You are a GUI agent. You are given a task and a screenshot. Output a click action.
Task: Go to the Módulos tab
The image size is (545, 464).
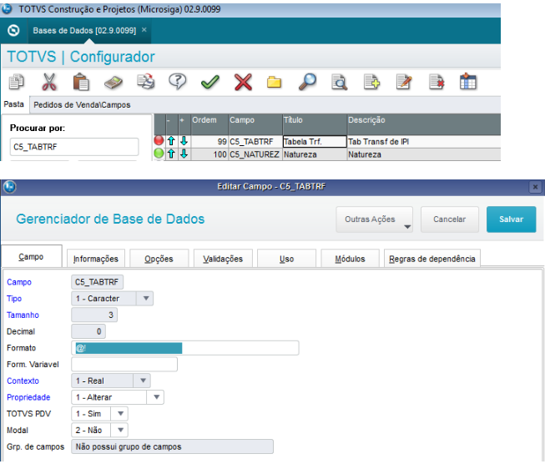(x=350, y=259)
